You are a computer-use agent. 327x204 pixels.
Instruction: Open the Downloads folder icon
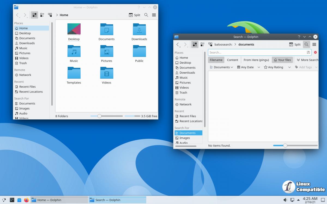[x=139, y=32]
